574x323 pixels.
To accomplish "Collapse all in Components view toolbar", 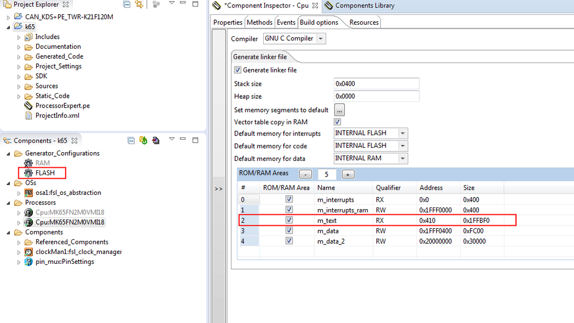I will pos(131,141).
